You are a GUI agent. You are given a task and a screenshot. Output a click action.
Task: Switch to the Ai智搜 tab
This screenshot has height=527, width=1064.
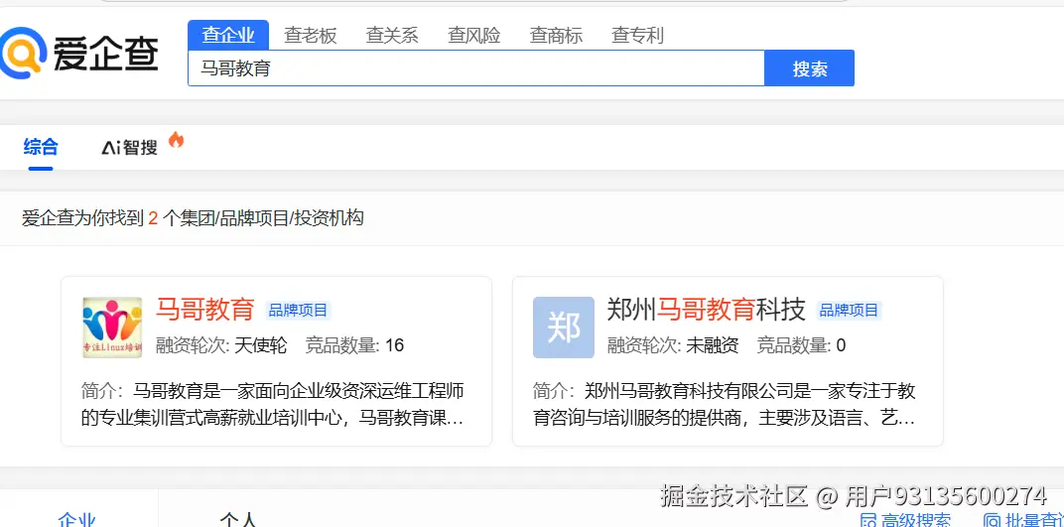130,147
